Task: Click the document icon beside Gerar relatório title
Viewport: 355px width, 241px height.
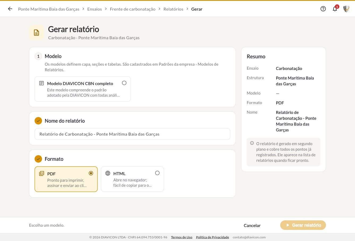Action: (x=36, y=33)
